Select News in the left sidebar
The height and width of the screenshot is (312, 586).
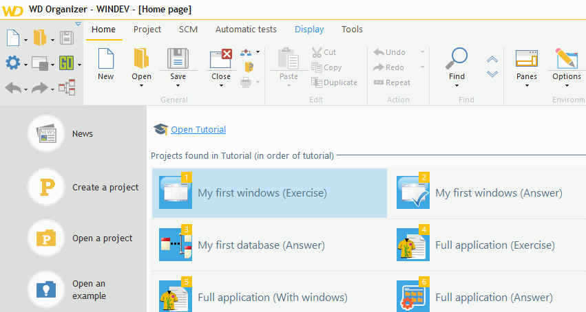60,133
